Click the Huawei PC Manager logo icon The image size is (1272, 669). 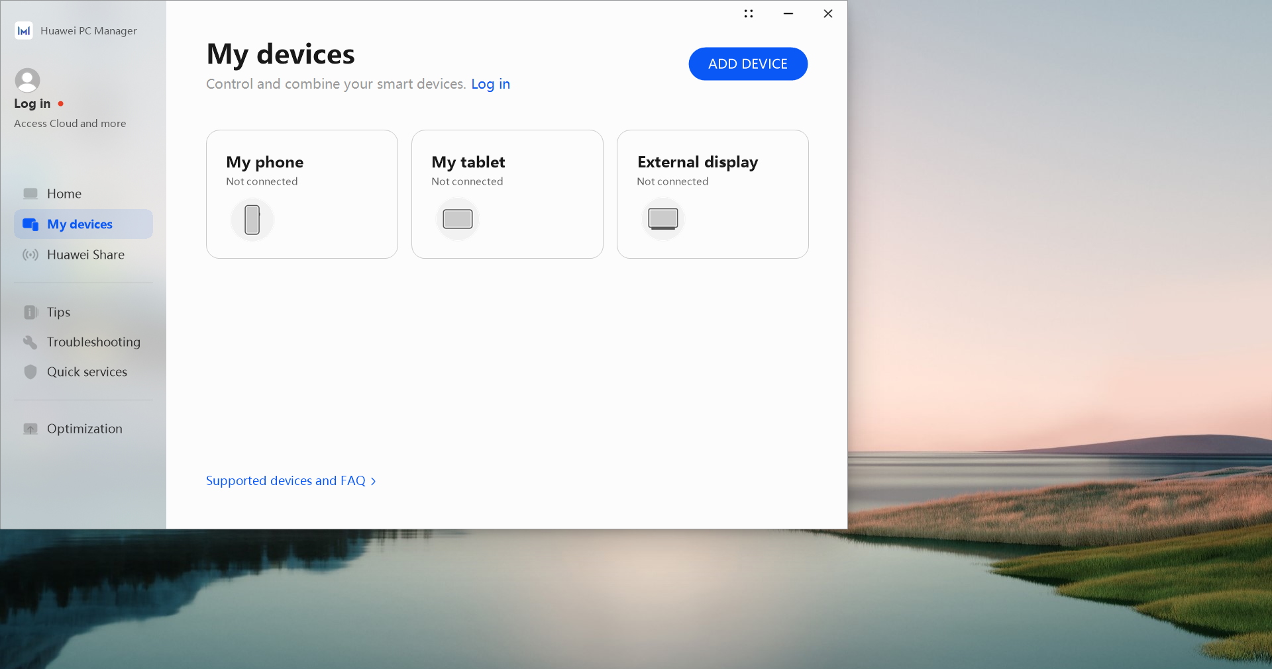coord(24,30)
